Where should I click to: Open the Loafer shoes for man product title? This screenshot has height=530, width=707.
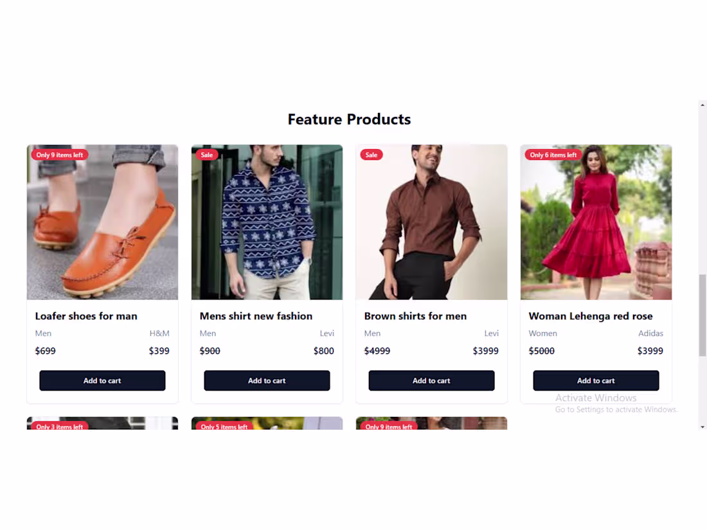pyautogui.click(x=86, y=316)
